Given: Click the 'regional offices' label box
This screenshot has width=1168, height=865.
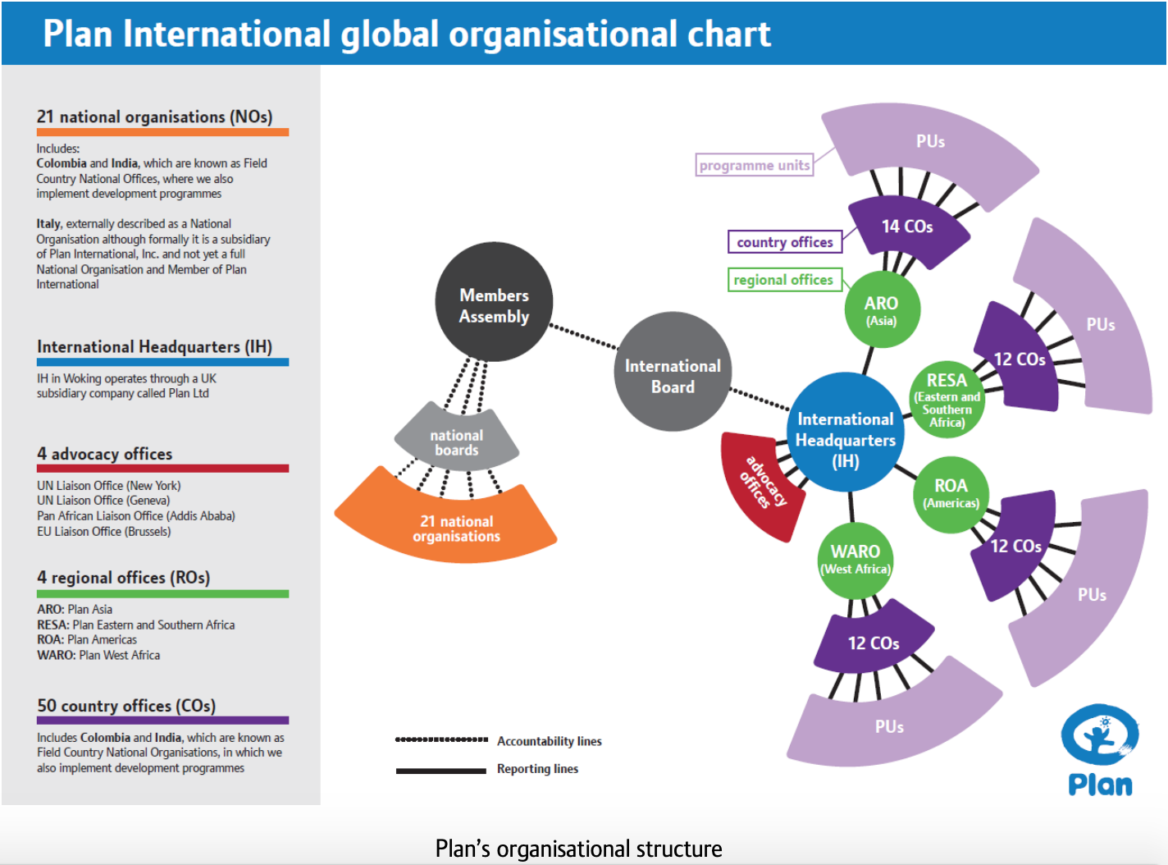Looking at the screenshot, I should [783, 280].
